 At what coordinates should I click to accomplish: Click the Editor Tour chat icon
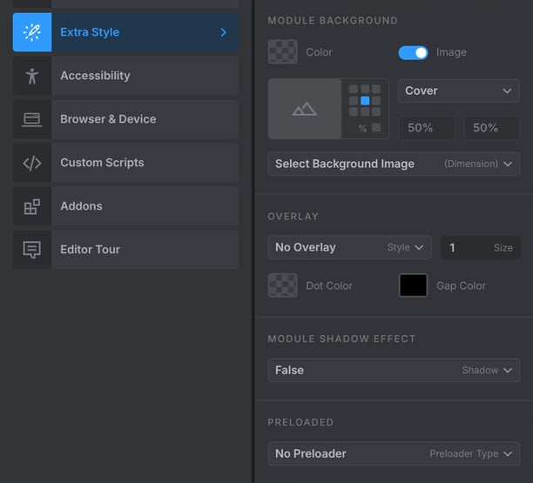click(x=32, y=250)
